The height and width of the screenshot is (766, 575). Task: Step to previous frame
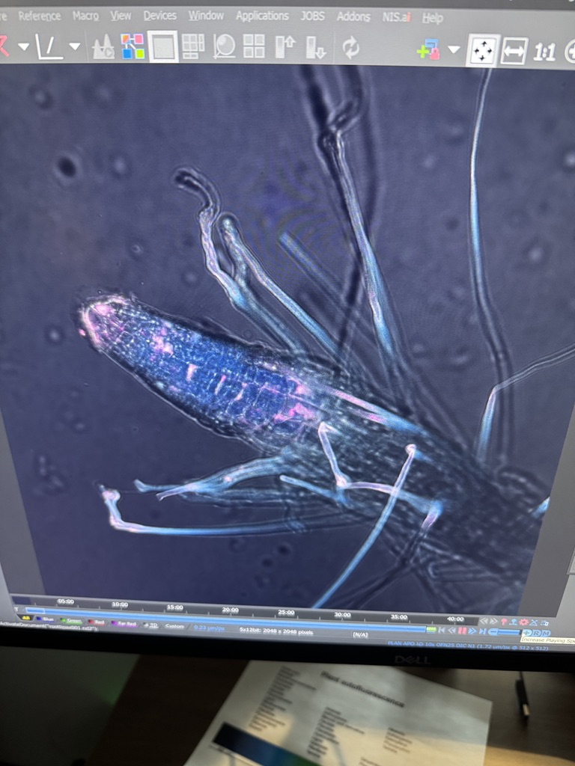(451, 630)
